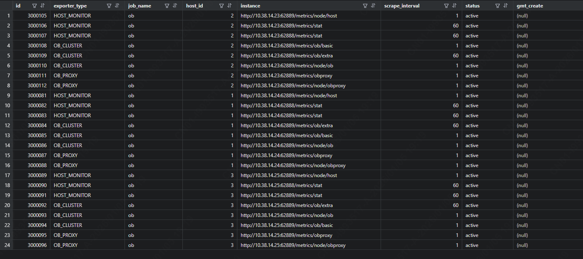Open the filter for exporter_type column

click(x=109, y=6)
